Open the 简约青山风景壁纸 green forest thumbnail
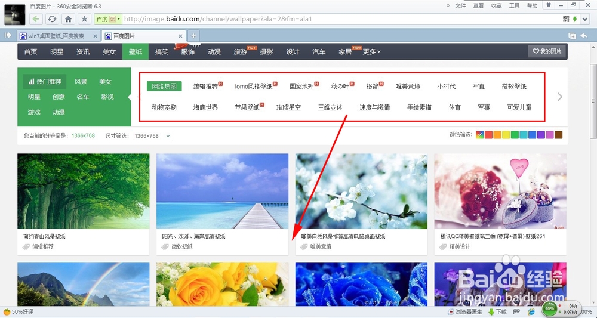 click(x=84, y=191)
